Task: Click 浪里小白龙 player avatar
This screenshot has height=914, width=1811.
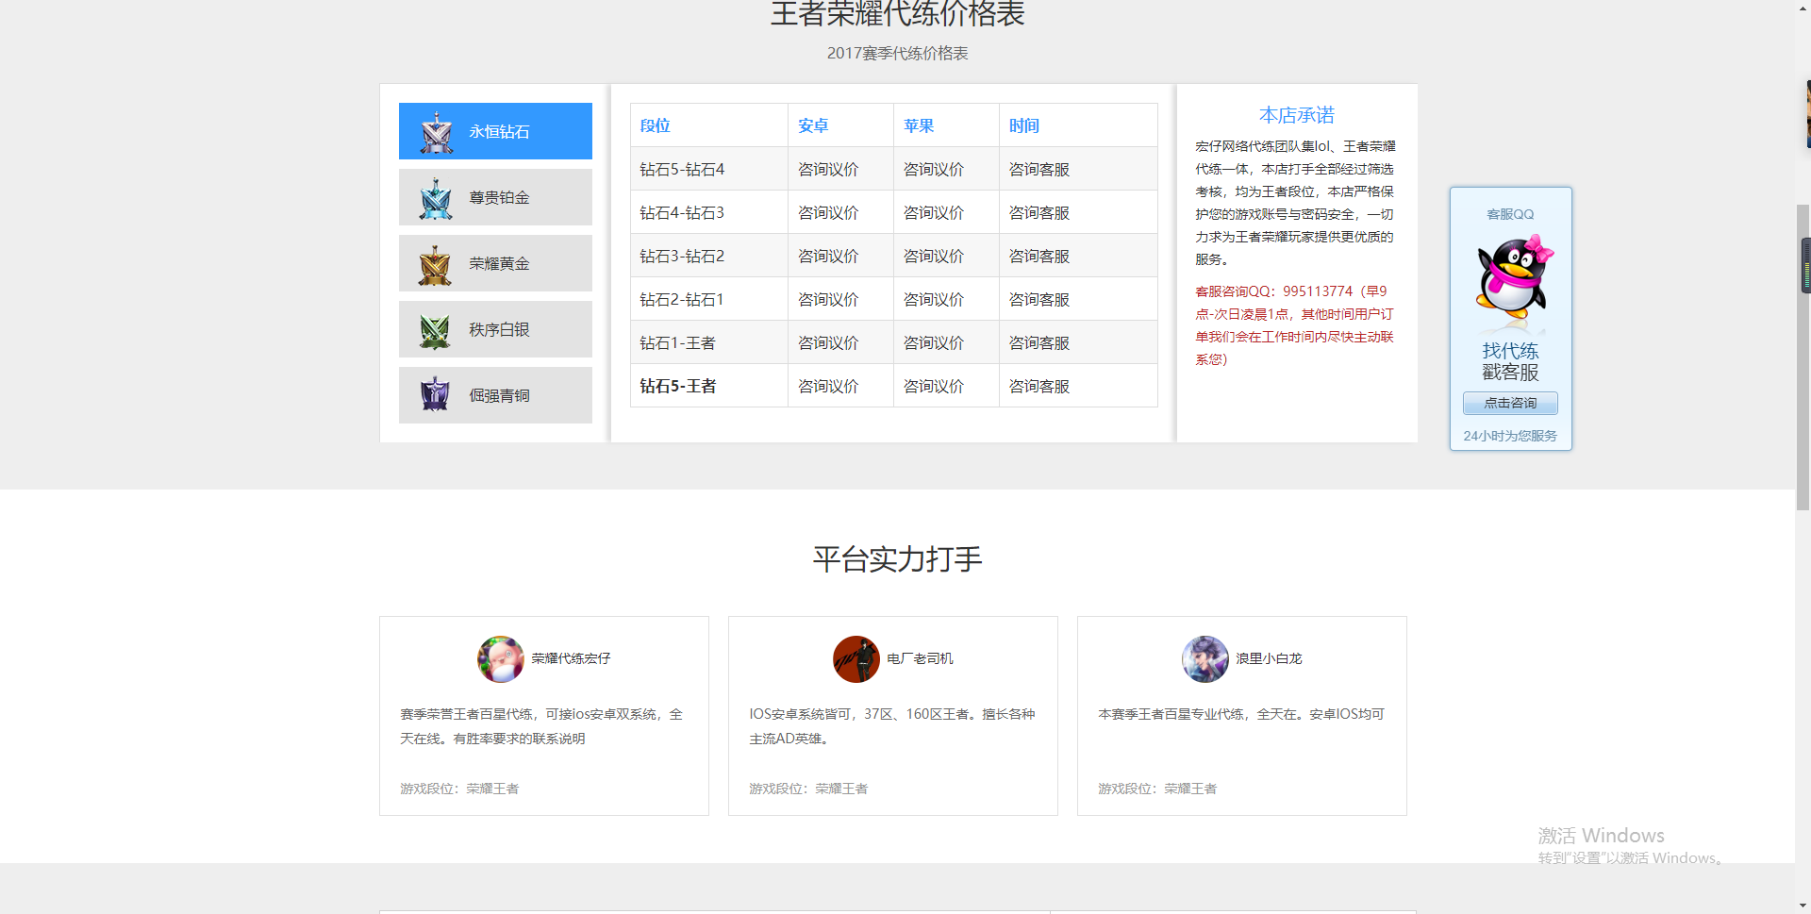Action: pos(1205,658)
